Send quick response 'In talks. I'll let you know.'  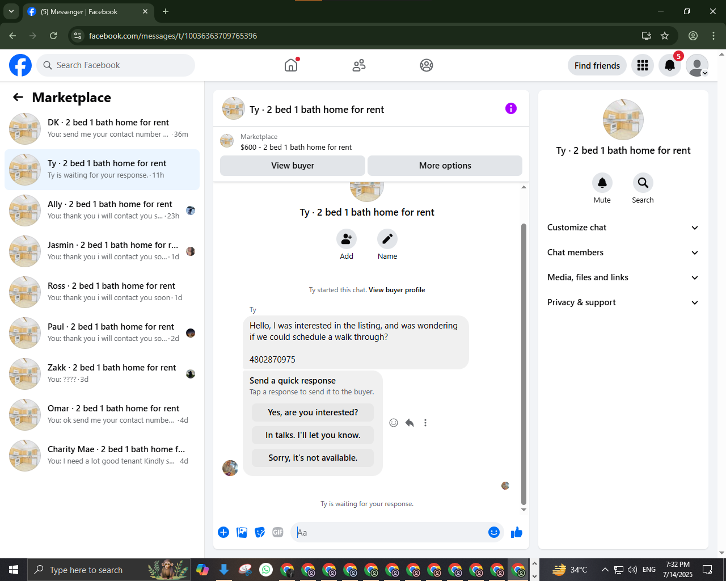pos(313,435)
